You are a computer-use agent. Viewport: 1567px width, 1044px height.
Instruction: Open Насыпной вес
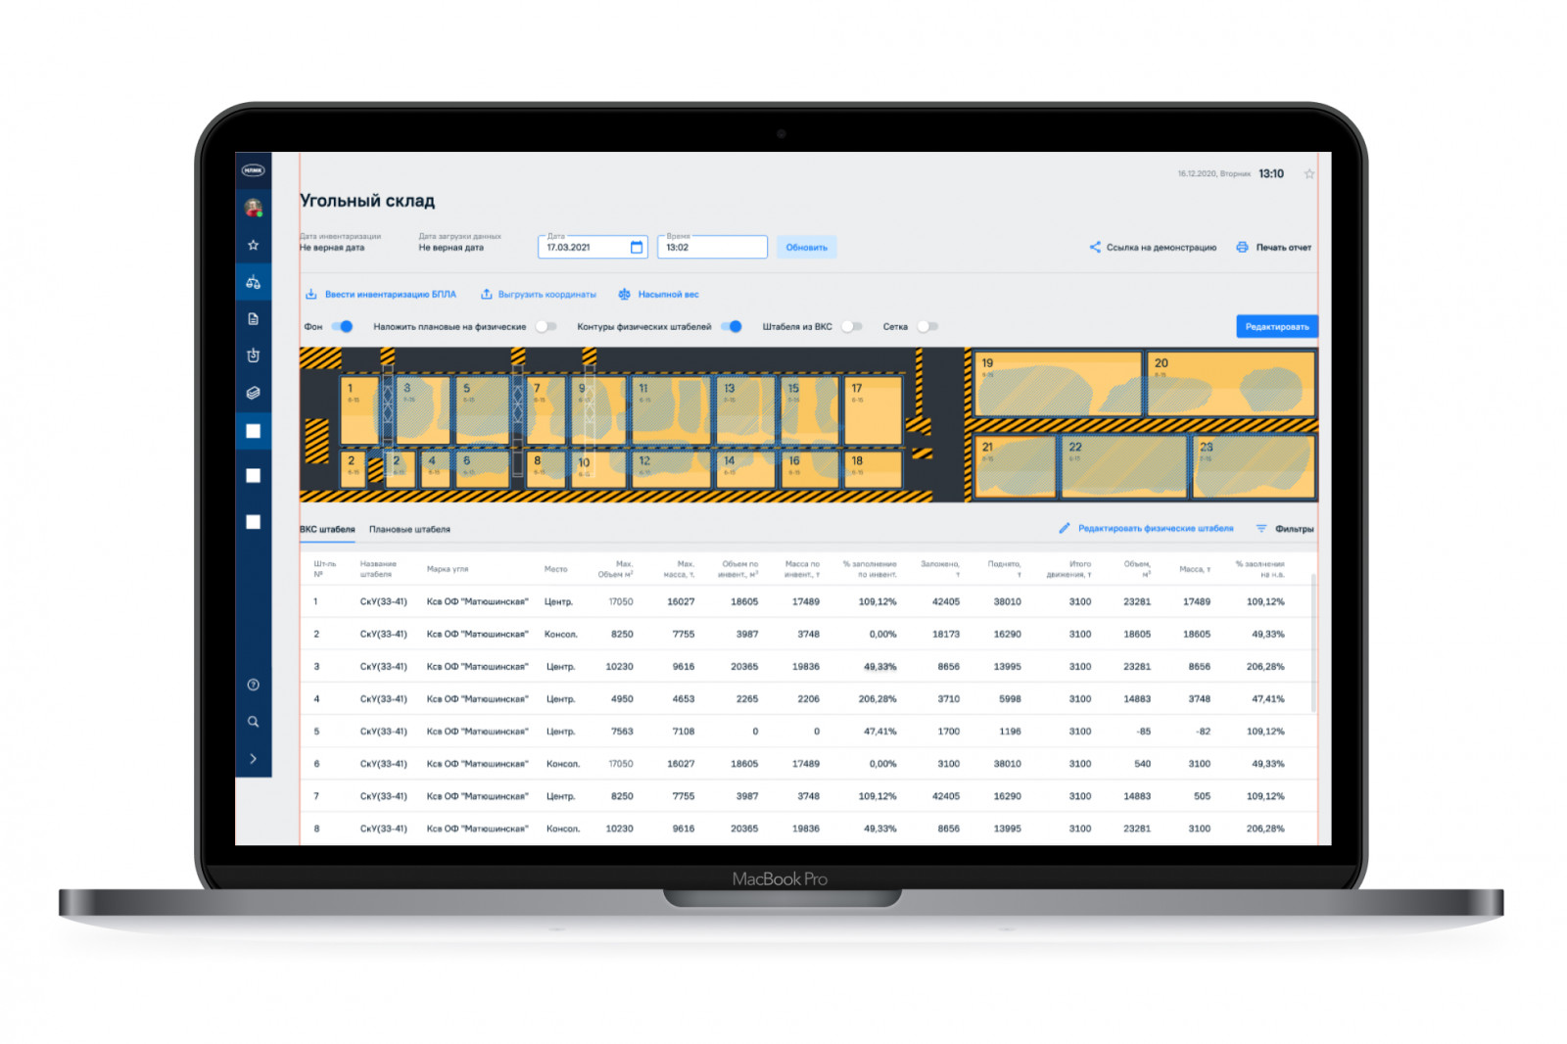point(658,294)
